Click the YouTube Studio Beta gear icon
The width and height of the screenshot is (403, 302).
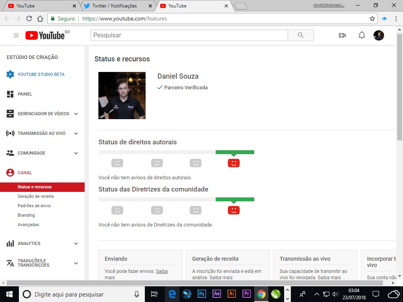tap(10, 74)
